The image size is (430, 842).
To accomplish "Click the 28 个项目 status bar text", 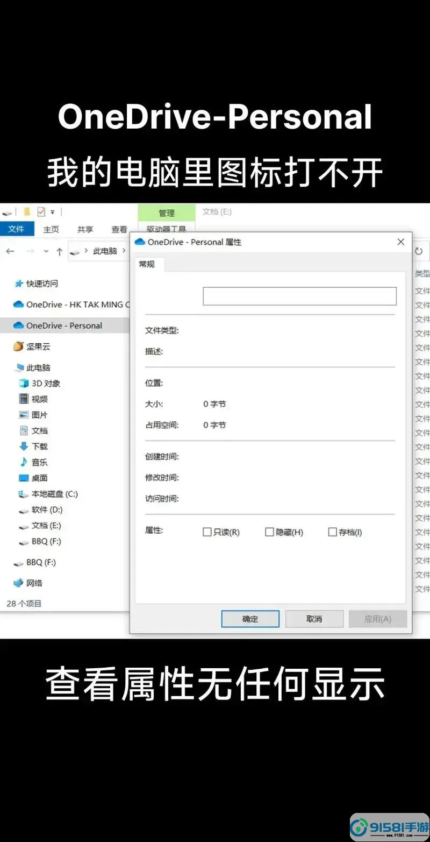I will [24, 604].
